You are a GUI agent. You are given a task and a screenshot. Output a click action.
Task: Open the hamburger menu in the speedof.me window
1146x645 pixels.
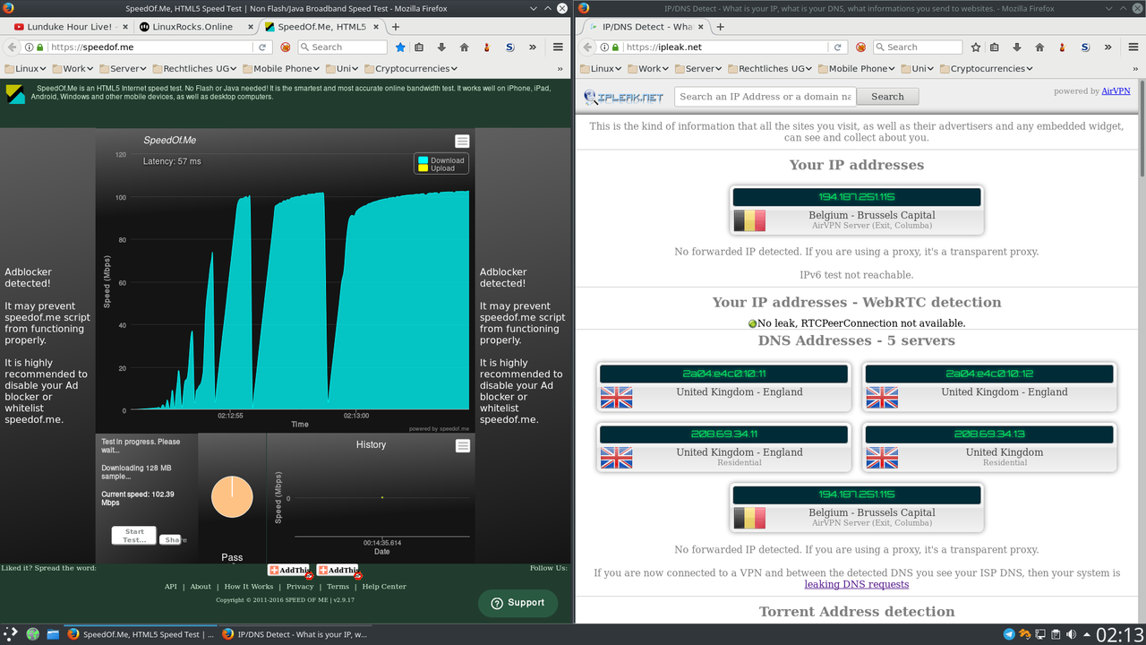point(558,47)
